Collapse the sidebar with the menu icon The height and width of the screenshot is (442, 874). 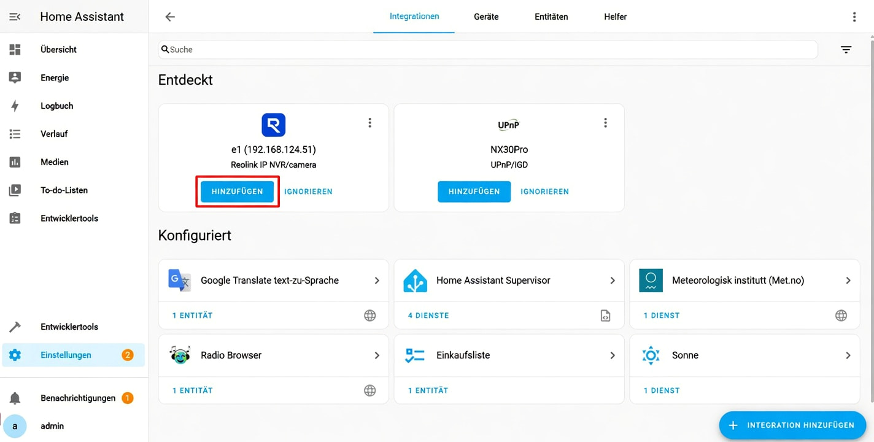pyautogui.click(x=15, y=17)
